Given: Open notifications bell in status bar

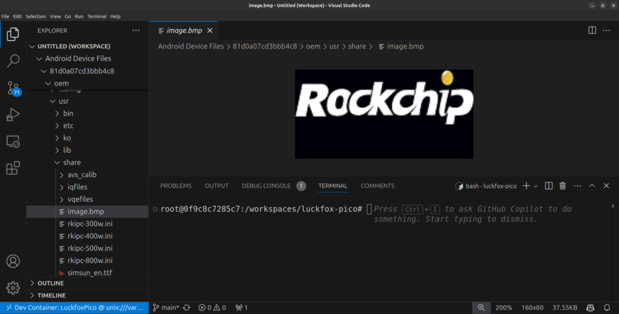Looking at the screenshot, I should coord(607,307).
